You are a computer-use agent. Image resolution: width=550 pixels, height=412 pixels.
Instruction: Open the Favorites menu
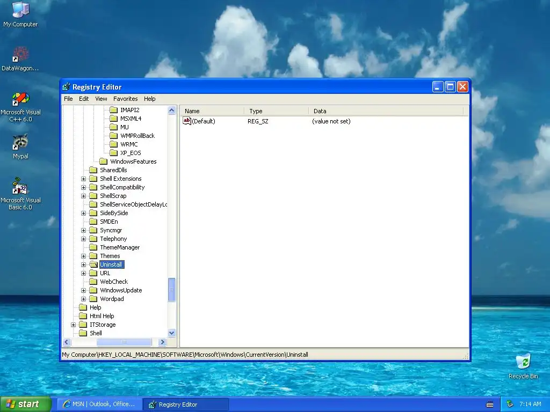(125, 99)
